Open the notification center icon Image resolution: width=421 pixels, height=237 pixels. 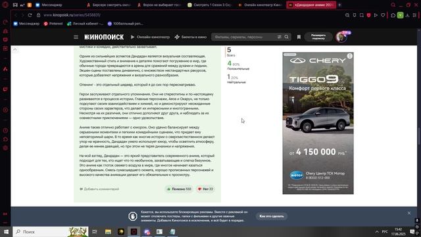coord(412,232)
